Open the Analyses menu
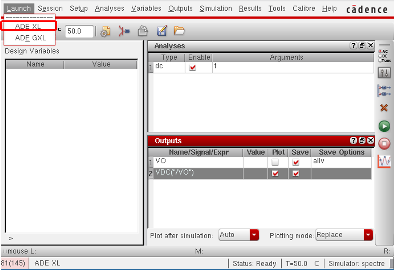Viewport: 394px width, 270px height. pos(109,8)
